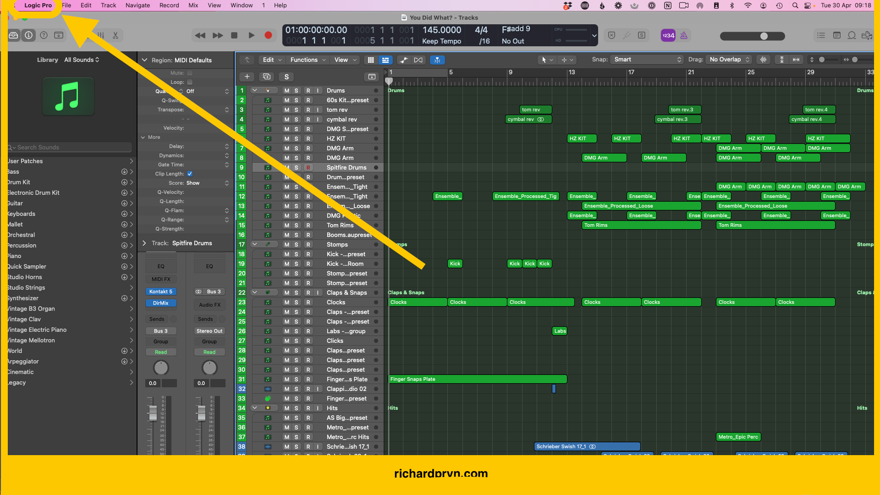880x495 pixels.
Task: Switch to grid view in the tracks toolbar
Action: coord(371,60)
